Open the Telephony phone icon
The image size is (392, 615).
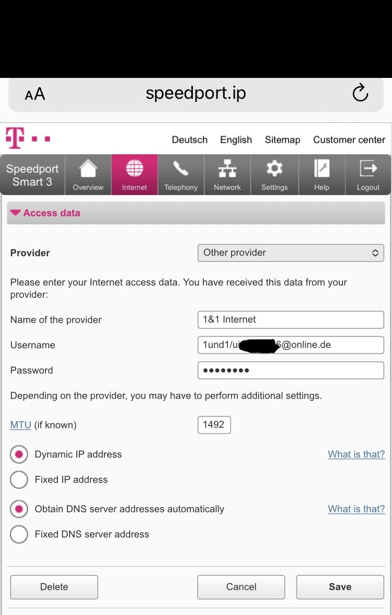[x=181, y=169]
